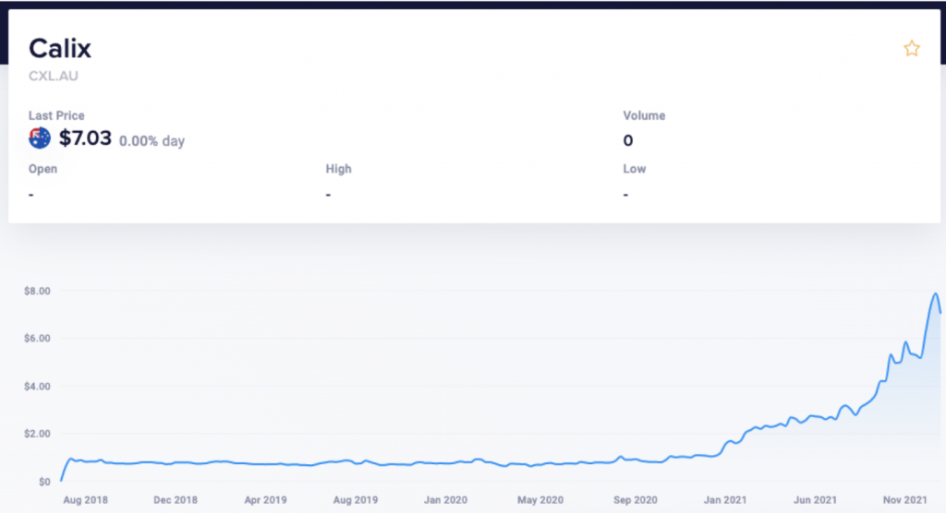Image resolution: width=946 pixels, height=513 pixels.
Task: Click the Apr 2019 x-axis label
Action: [x=265, y=500]
